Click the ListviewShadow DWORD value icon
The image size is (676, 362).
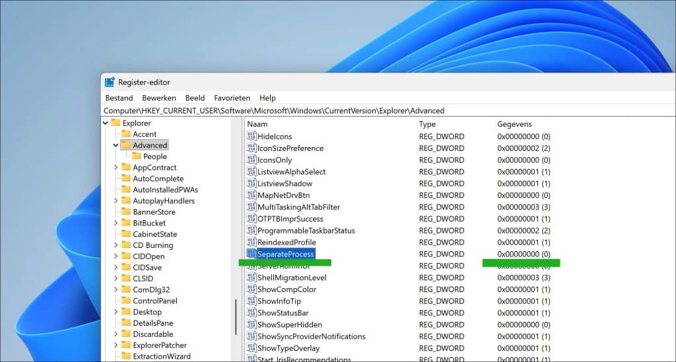click(x=252, y=183)
